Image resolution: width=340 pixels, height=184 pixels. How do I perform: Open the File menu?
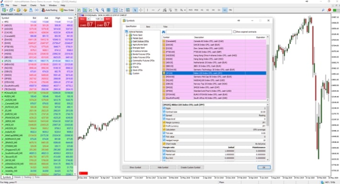pos(7,5)
